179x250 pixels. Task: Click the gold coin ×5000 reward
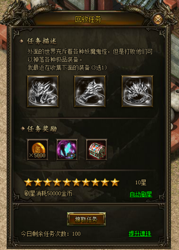pos(38,150)
